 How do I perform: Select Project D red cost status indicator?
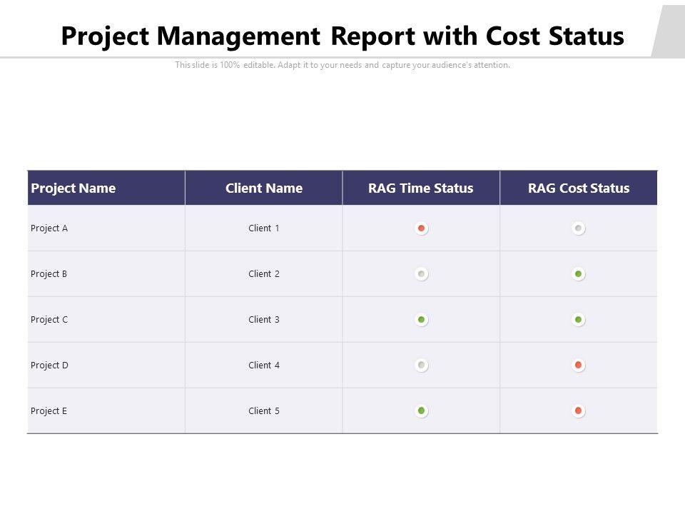point(579,366)
